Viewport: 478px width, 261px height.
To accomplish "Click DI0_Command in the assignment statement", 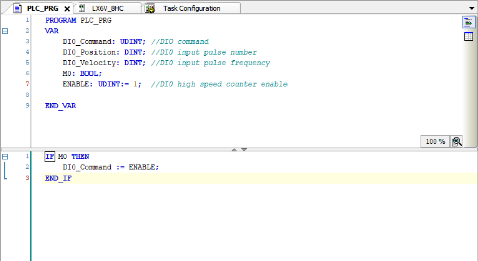I will click(87, 167).
